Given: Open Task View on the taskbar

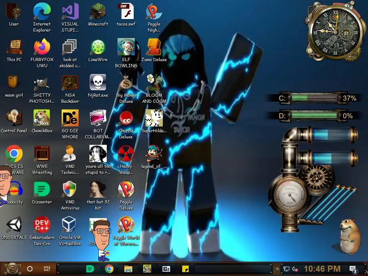Looking at the screenshot, I should [47, 269].
